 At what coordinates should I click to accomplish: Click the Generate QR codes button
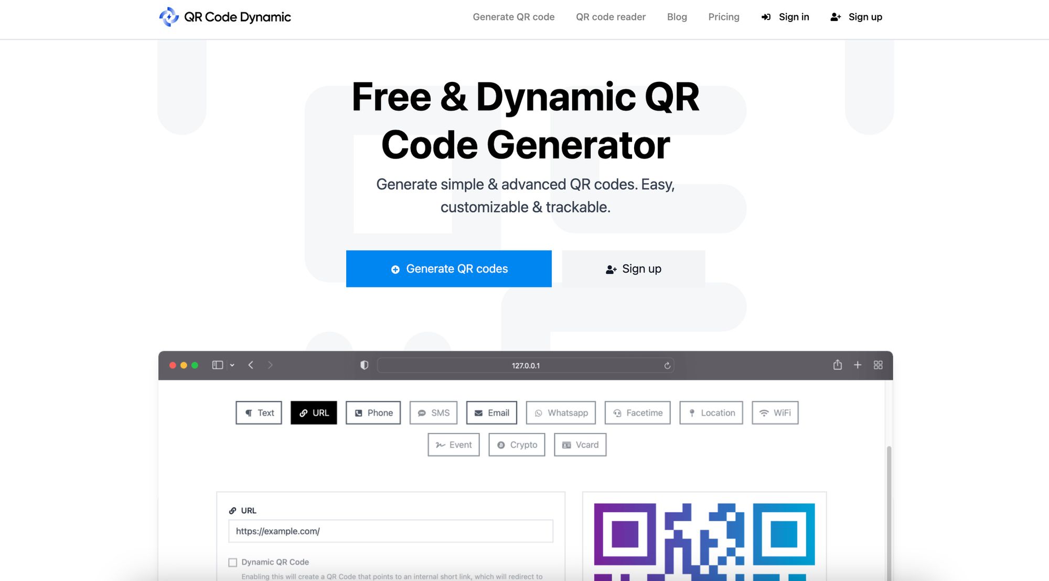(x=448, y=268)
